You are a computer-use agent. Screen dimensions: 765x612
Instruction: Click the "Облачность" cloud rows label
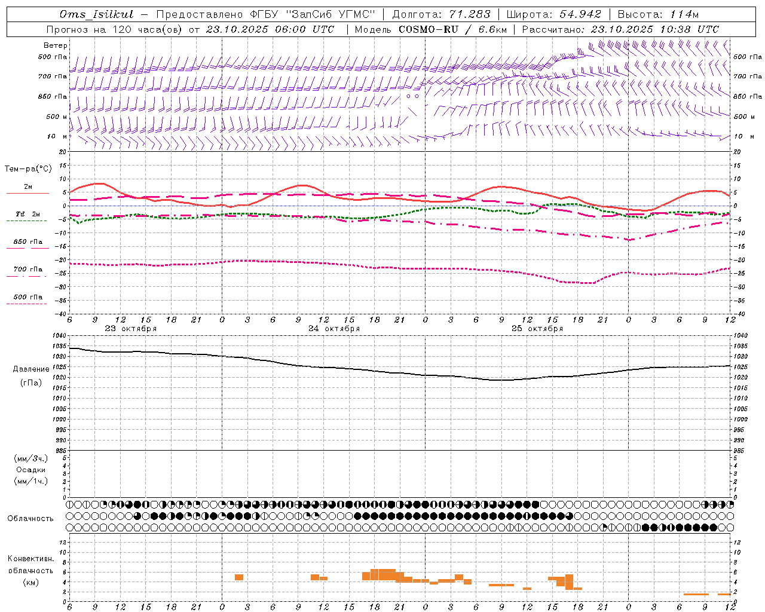pos(30,519)
